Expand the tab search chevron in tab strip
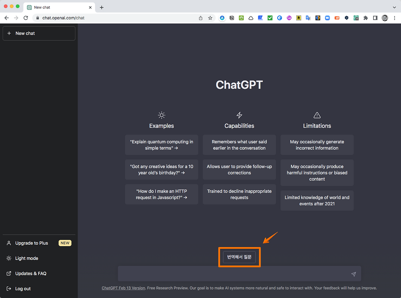Viewport: 401px width, 298px height. 394,7
